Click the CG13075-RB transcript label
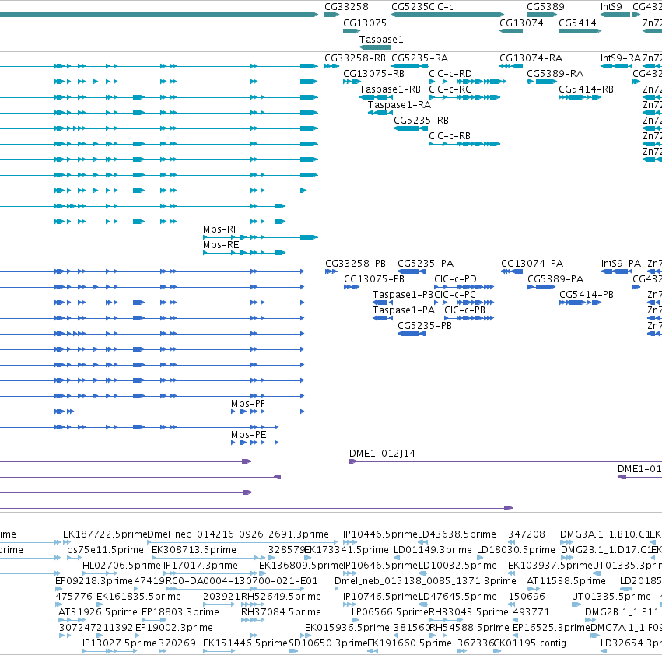 [373, 73]
